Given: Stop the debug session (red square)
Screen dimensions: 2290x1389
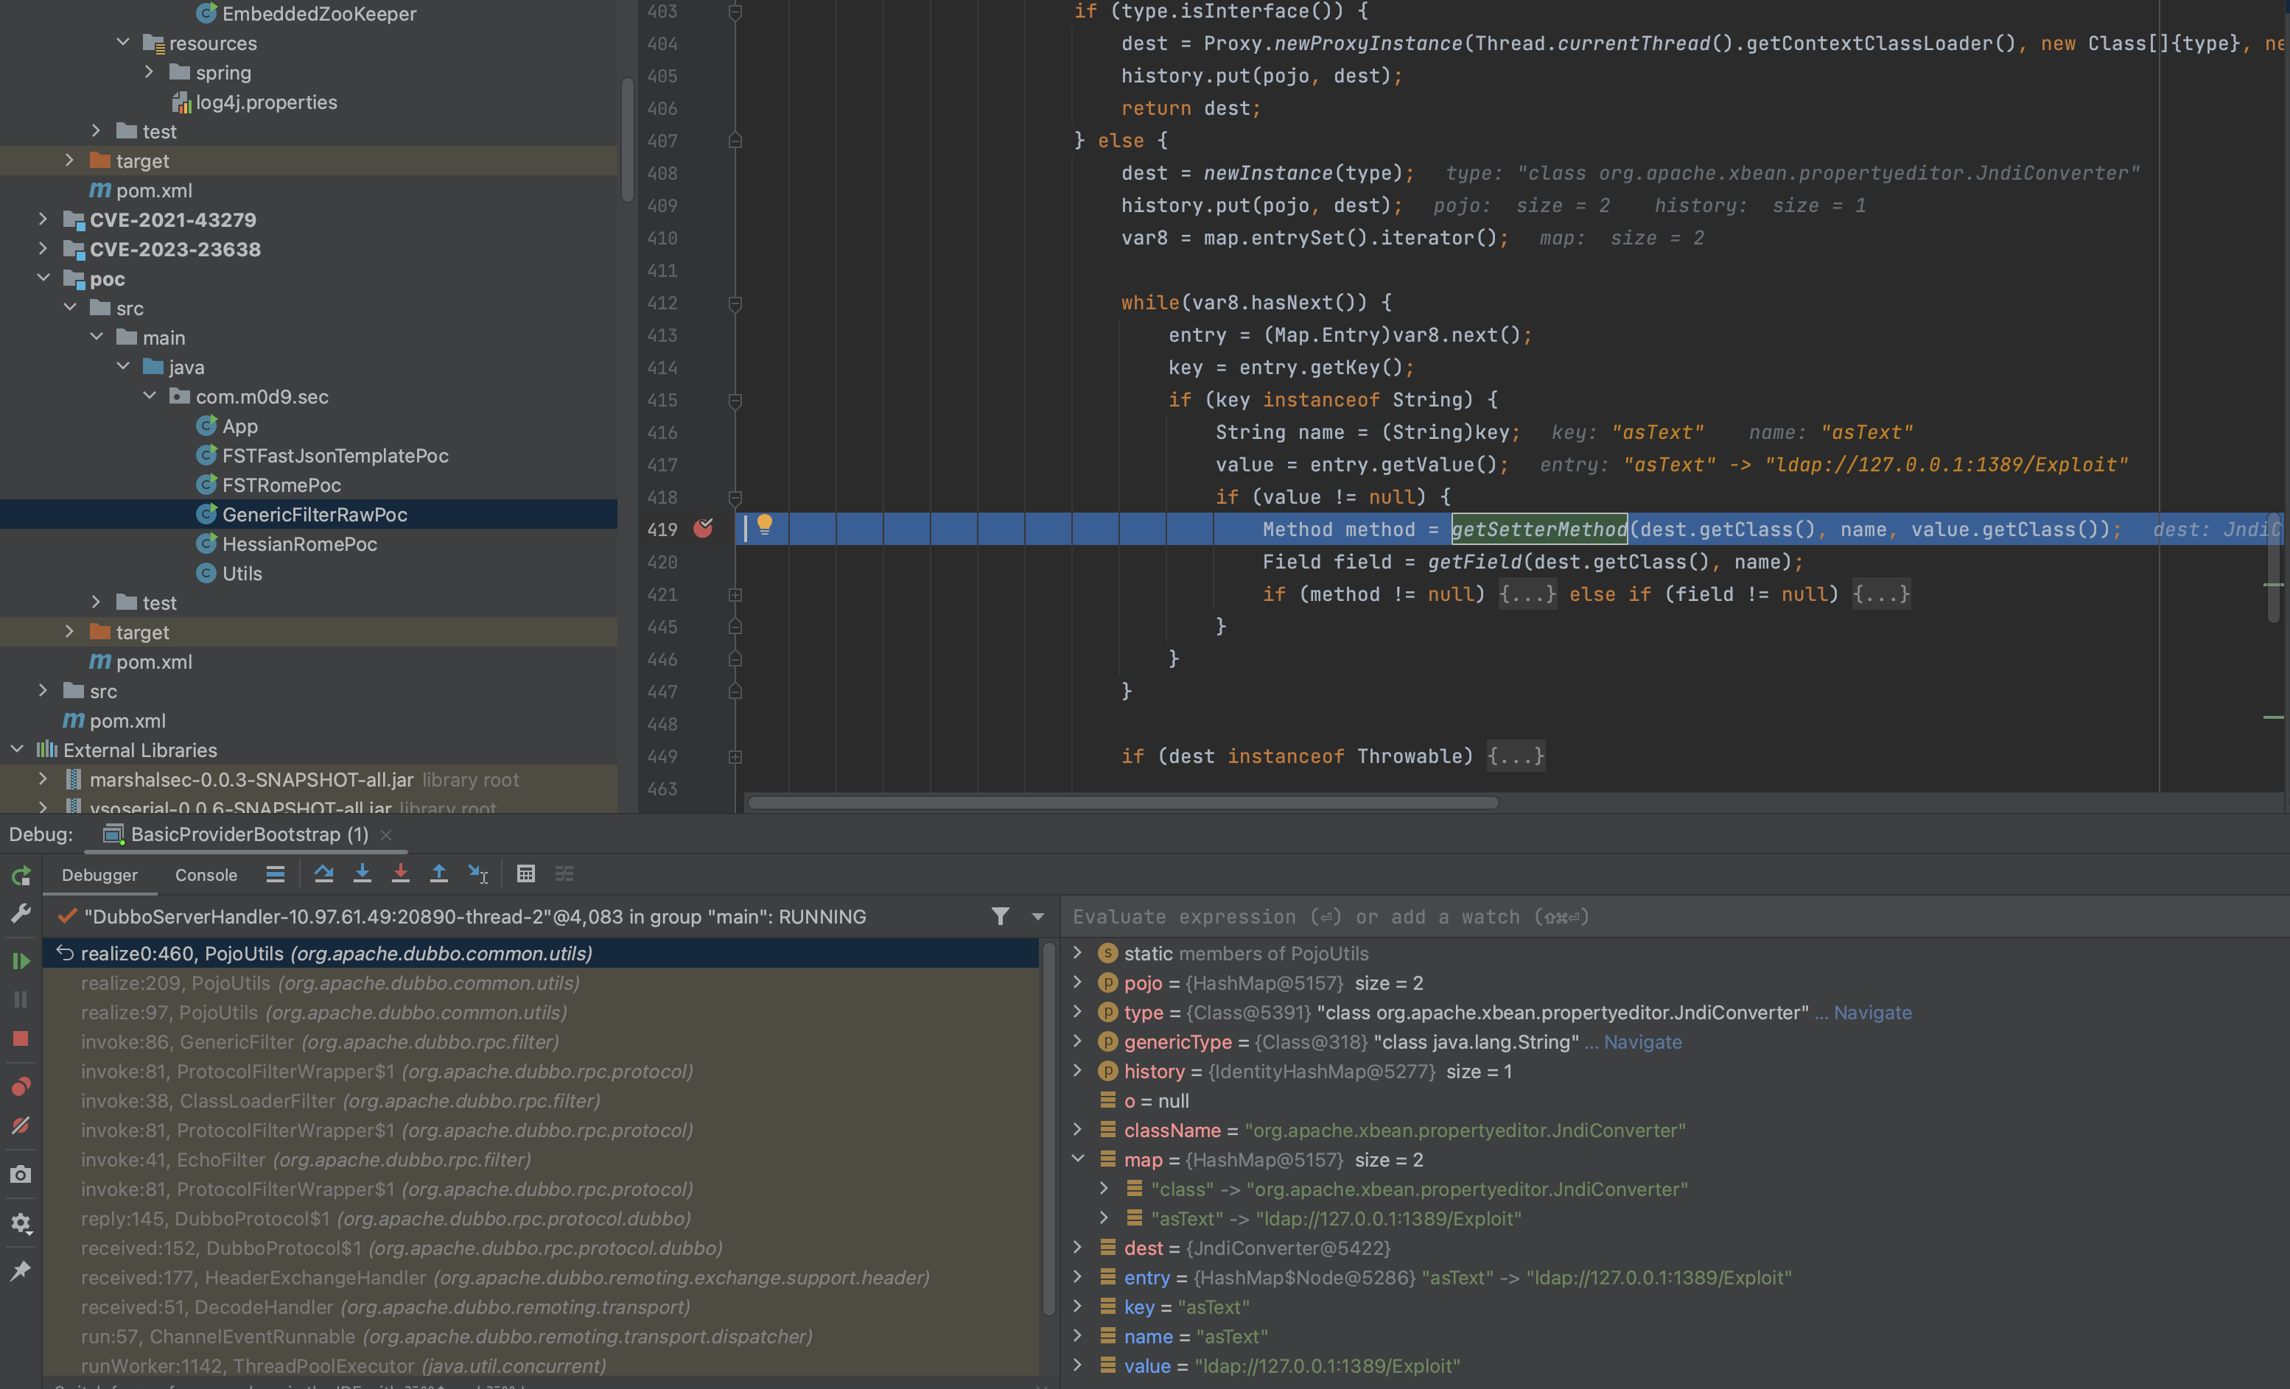Looking at the screenshot, I should (21, 1038).
